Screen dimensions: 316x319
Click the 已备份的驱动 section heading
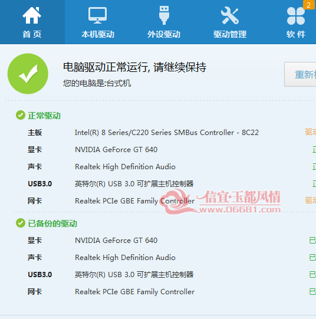click(52, 223)
